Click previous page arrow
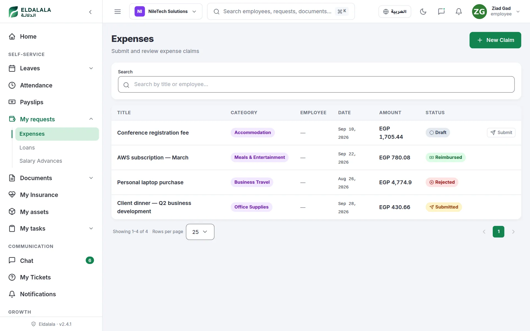 (484, 232)
